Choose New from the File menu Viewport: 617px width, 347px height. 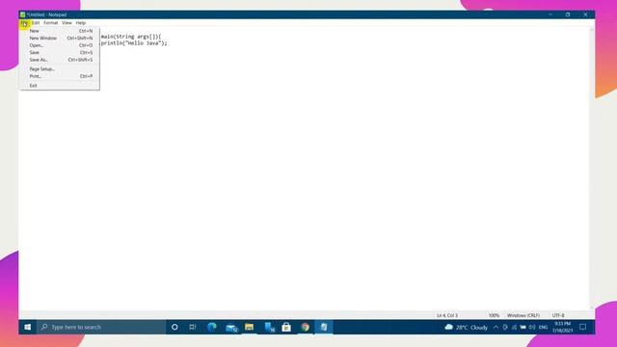click(60, 31)
